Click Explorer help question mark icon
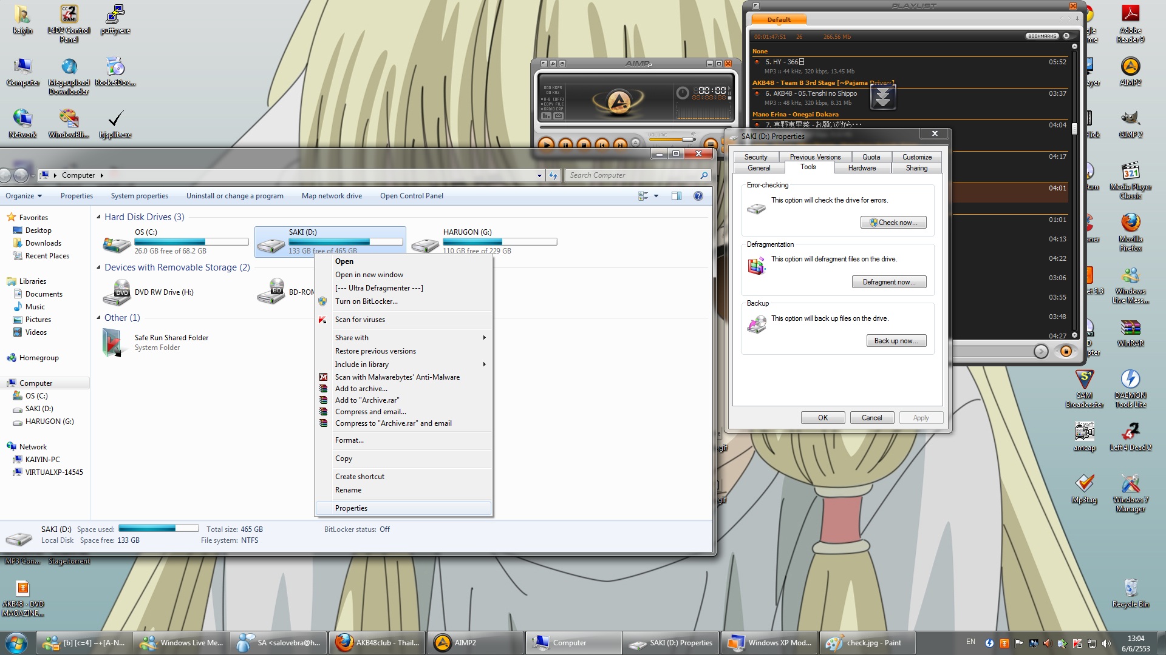Screen dimensions: 1166x655 698,196
